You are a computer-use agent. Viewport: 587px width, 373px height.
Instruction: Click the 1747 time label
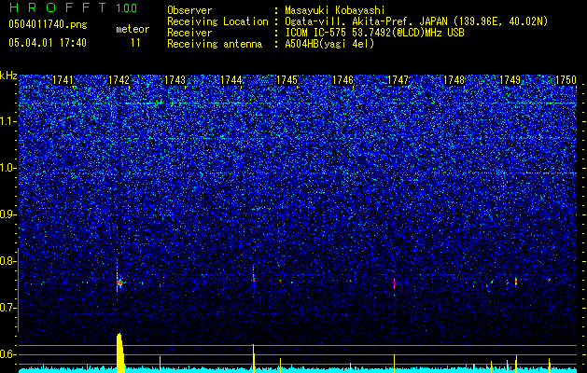[398, 80]
